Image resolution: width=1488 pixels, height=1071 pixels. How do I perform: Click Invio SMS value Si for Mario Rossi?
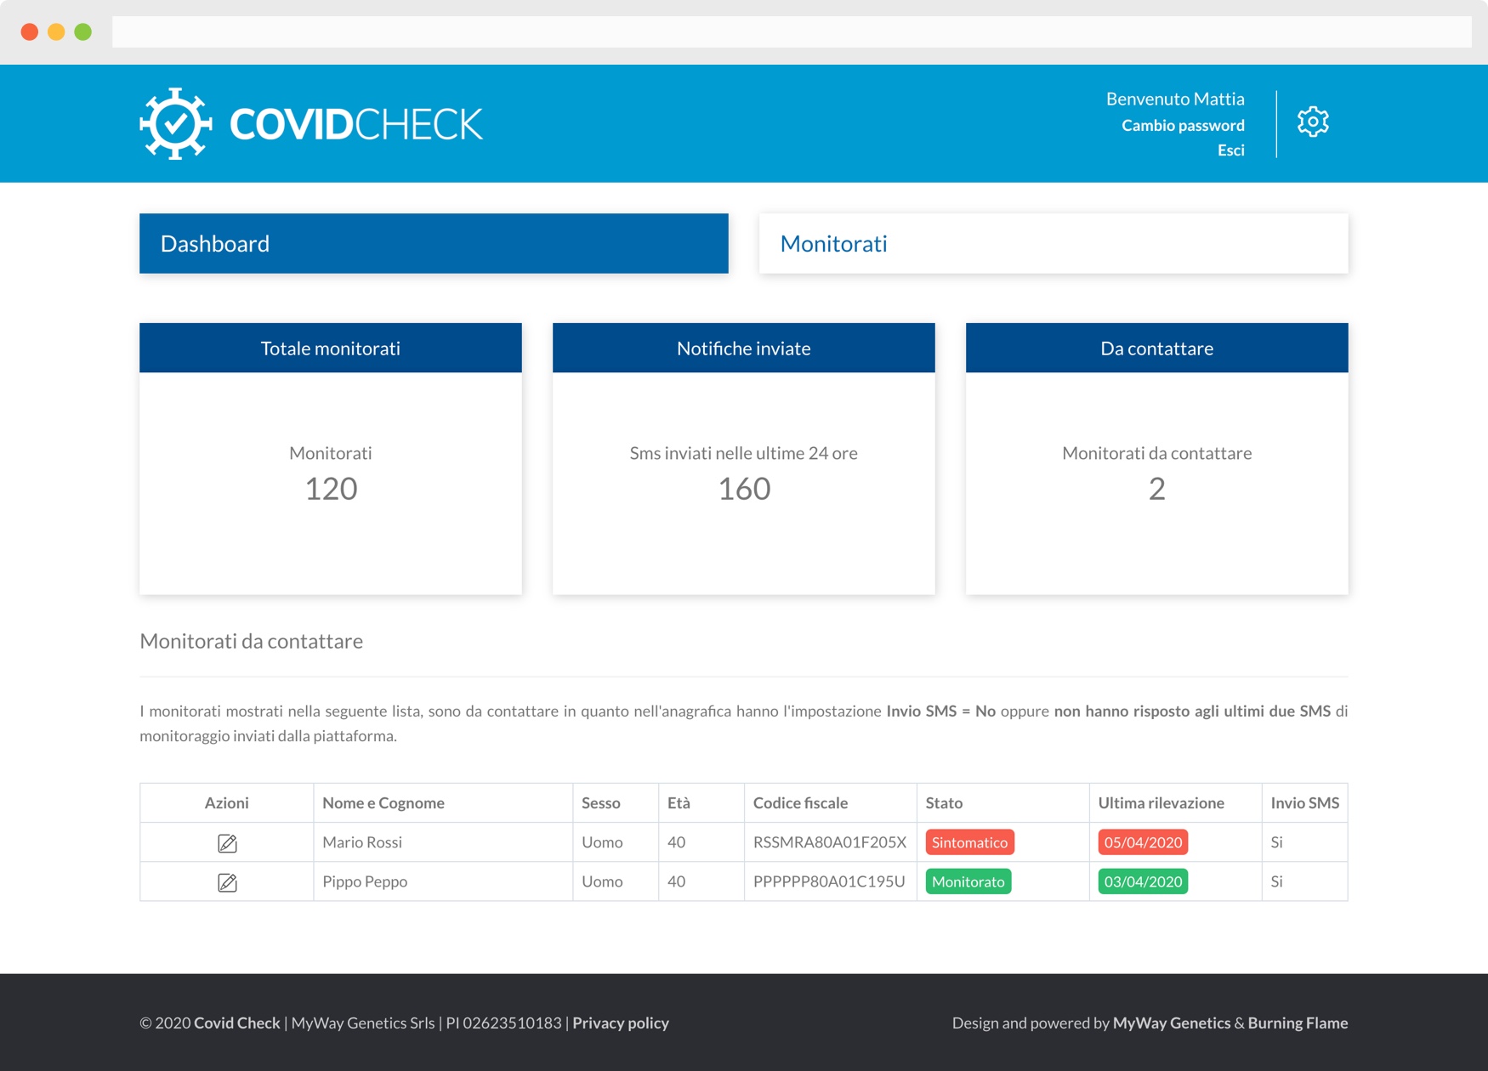pos(1276,842)
